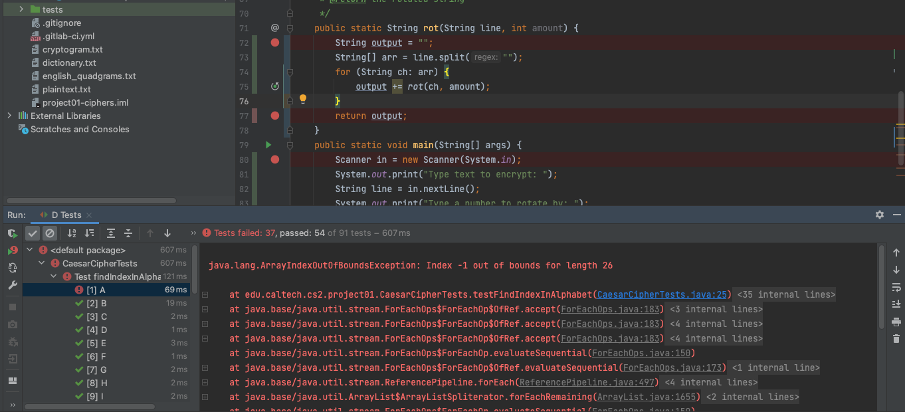Sort tests alphabetically
The image size is (905, 412).
(x=72, y=233)
